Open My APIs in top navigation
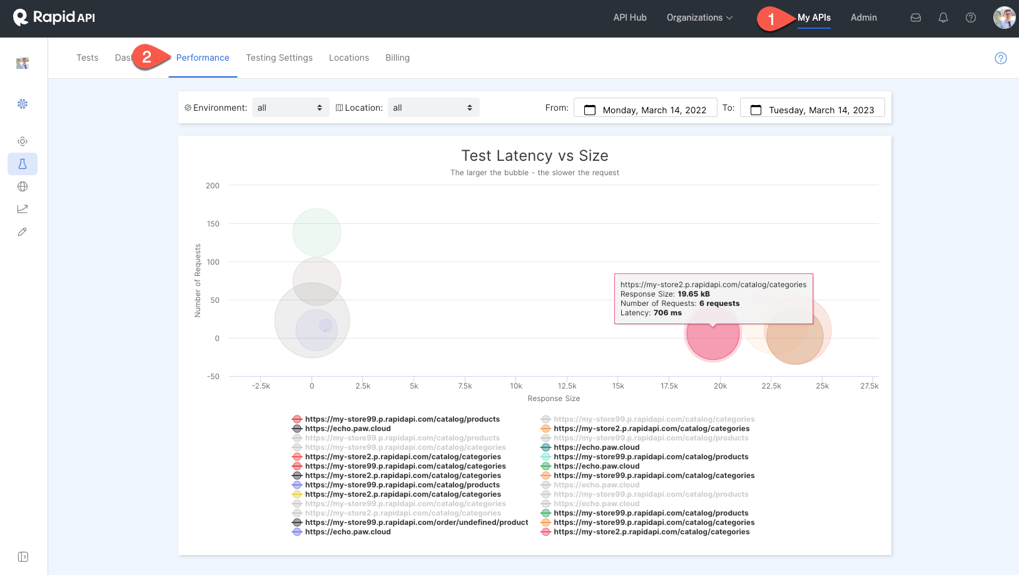The width and height of the screenshot is (1019, 575). coord(814,18)
